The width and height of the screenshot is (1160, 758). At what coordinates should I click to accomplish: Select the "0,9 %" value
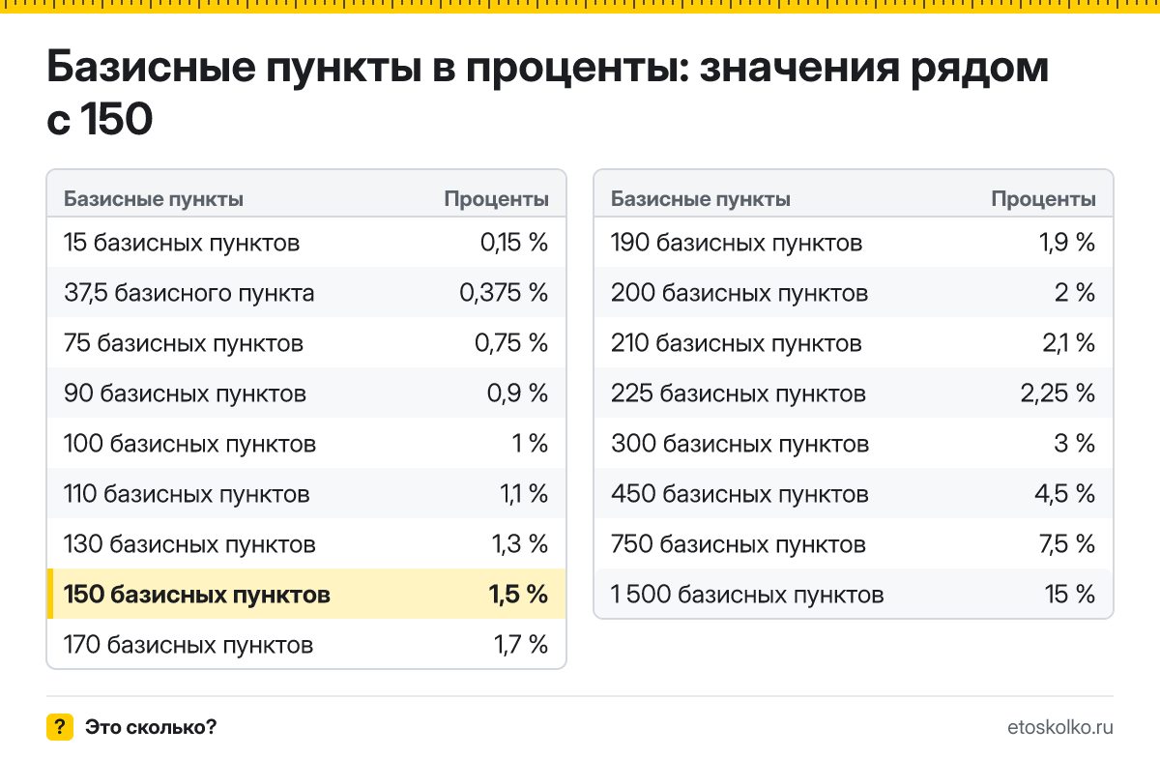(518, 394)
